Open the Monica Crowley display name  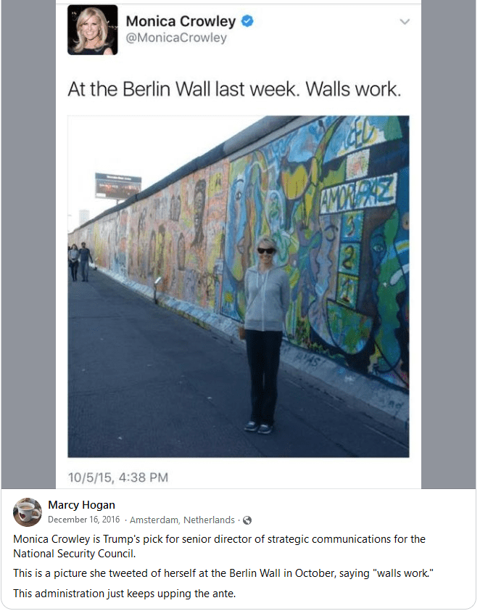click(x=181, y=21)
